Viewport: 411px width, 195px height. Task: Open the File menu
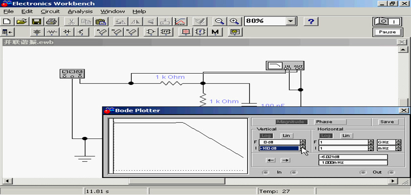coord(8,12)
